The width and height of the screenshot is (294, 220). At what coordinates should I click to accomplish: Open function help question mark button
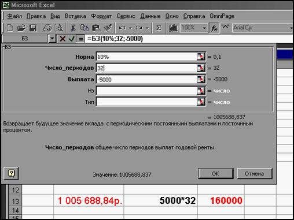11,173
